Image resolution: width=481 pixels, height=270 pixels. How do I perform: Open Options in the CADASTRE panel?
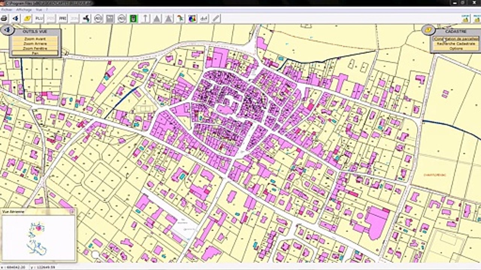point(456,49)
